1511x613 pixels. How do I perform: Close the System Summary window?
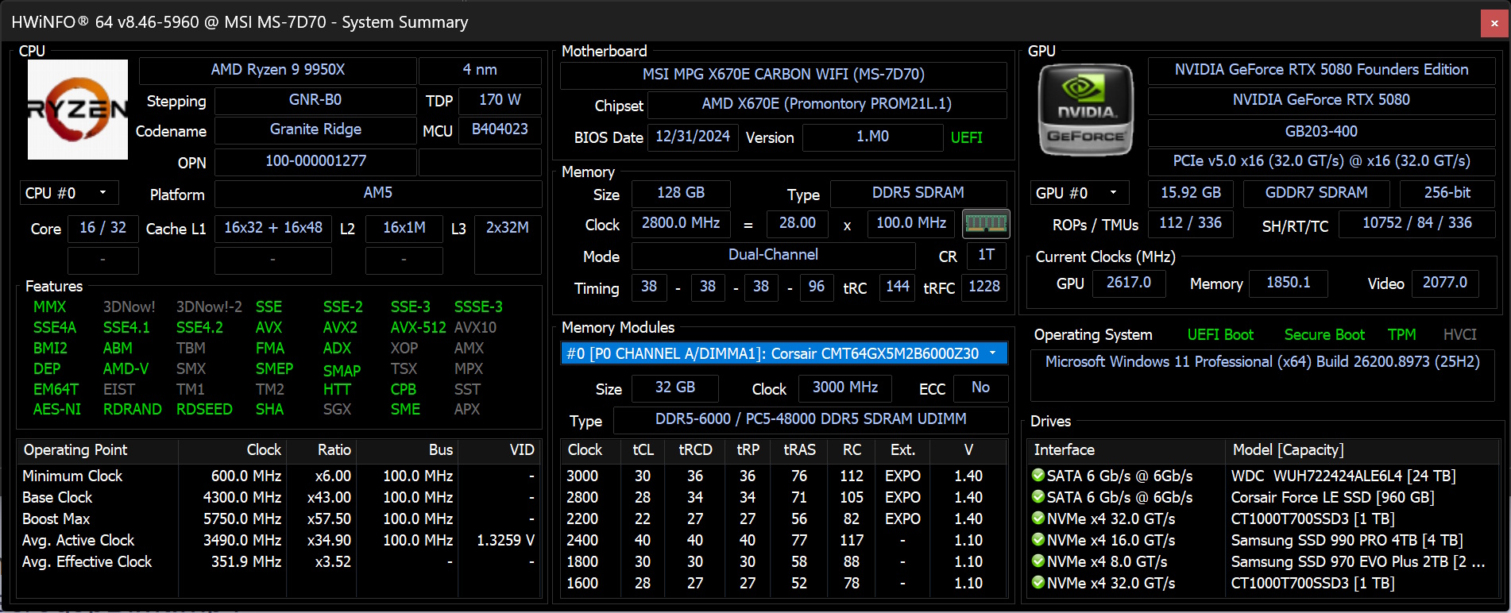pos(1494,23)
